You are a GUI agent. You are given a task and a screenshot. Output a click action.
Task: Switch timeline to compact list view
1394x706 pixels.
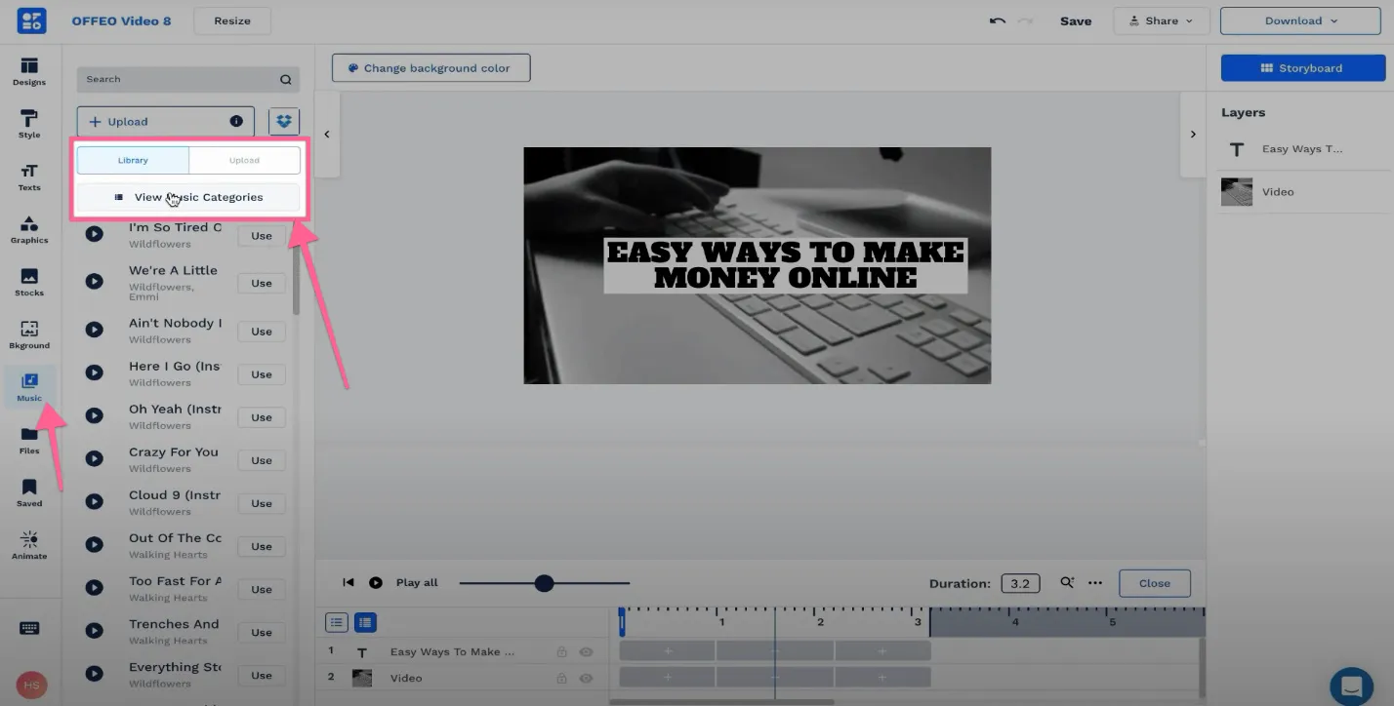[336, 622]
